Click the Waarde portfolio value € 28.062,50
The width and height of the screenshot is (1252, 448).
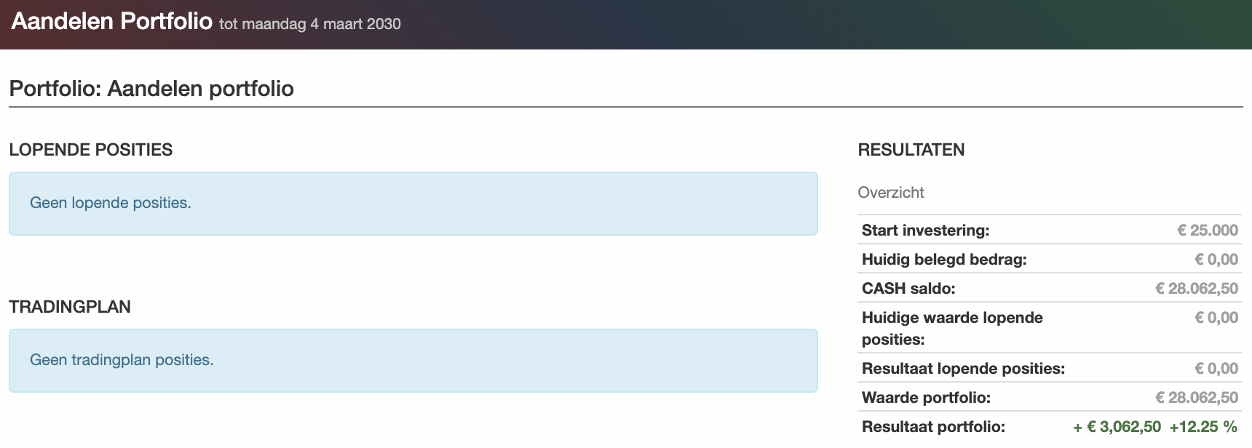click(1197, 398)
